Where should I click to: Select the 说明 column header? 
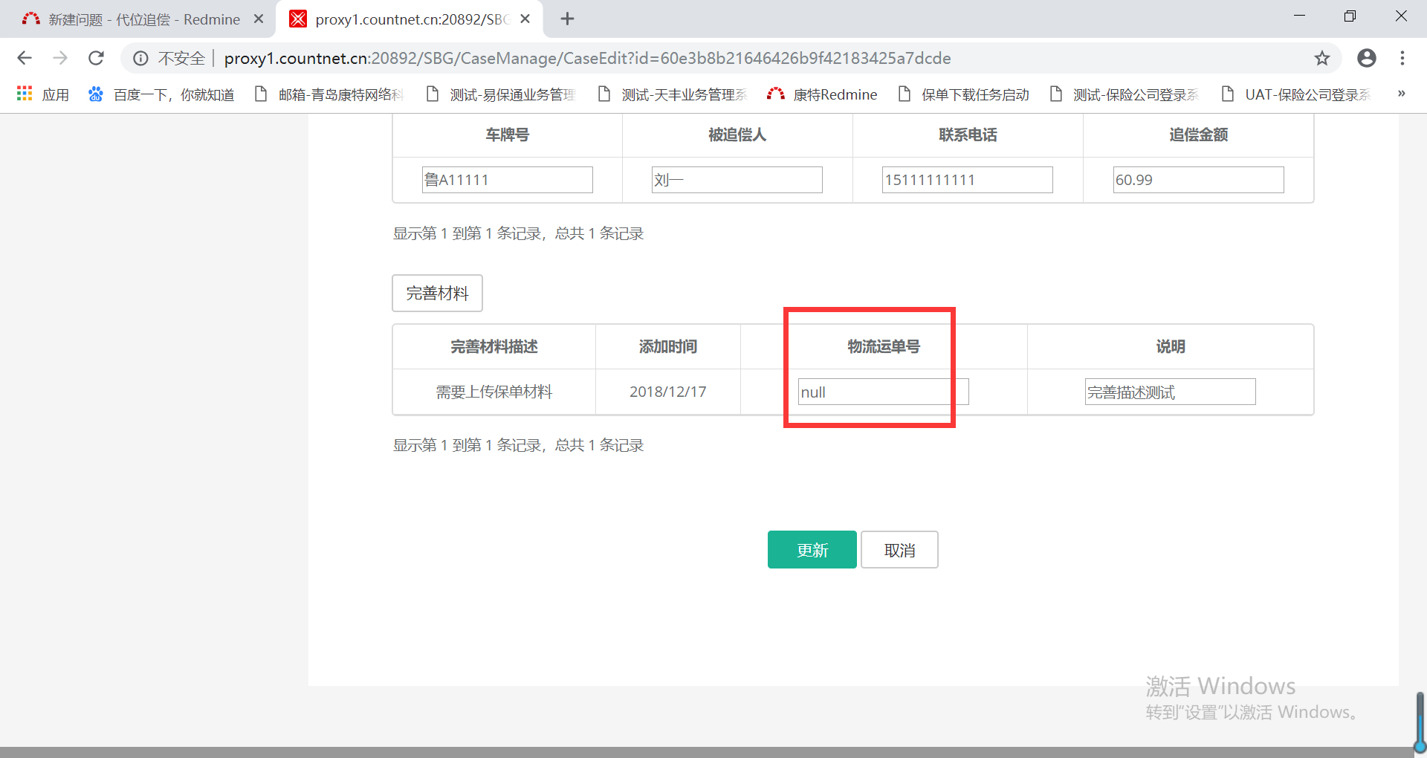pyautogui.click(x=1171, y=347)
